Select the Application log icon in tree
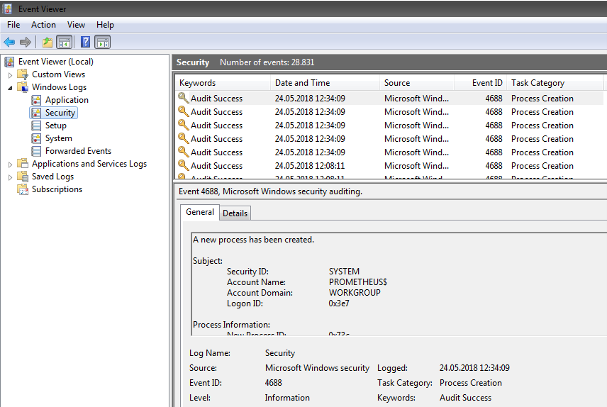This screenshot has width=607, height=407. click(x=36, y=100)
